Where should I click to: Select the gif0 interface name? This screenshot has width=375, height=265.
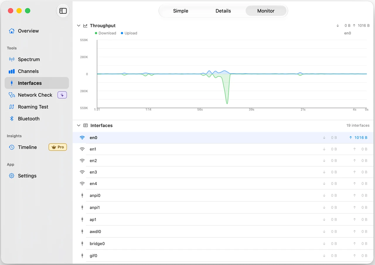[x=93, y=256]
